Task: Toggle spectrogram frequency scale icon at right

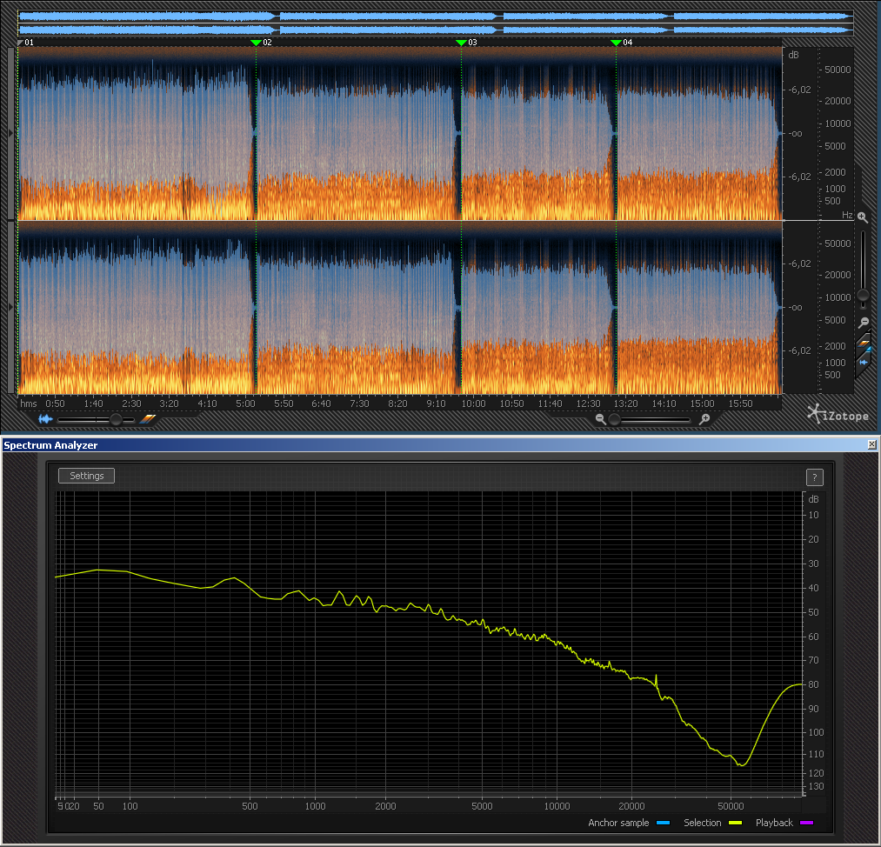Action: point(864,343)
